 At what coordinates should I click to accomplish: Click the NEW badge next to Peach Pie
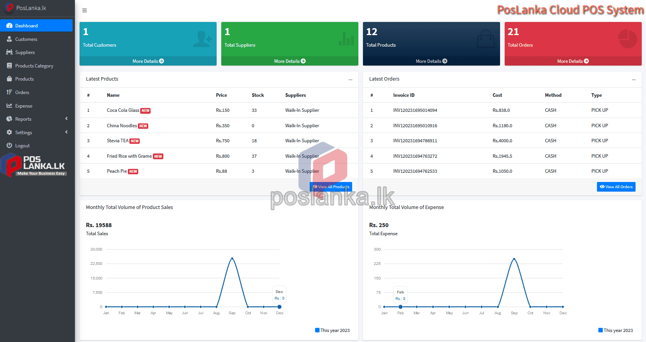coord(133,172)
